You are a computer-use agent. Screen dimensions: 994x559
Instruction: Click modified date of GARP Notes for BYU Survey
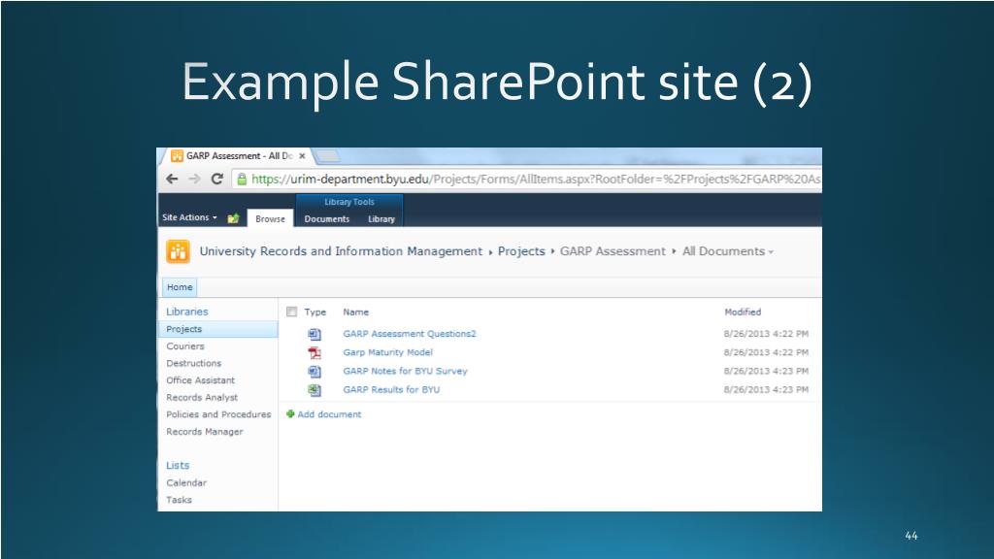tap(766, 372)
